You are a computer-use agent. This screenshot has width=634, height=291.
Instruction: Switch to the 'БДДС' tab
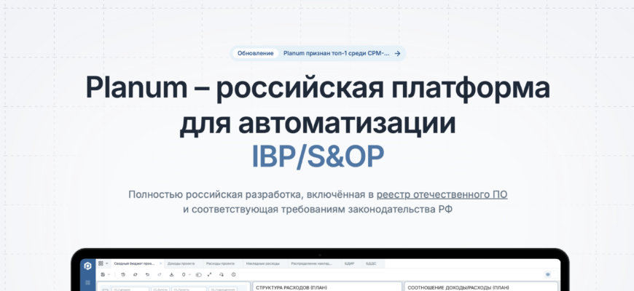tap(371, 263)
